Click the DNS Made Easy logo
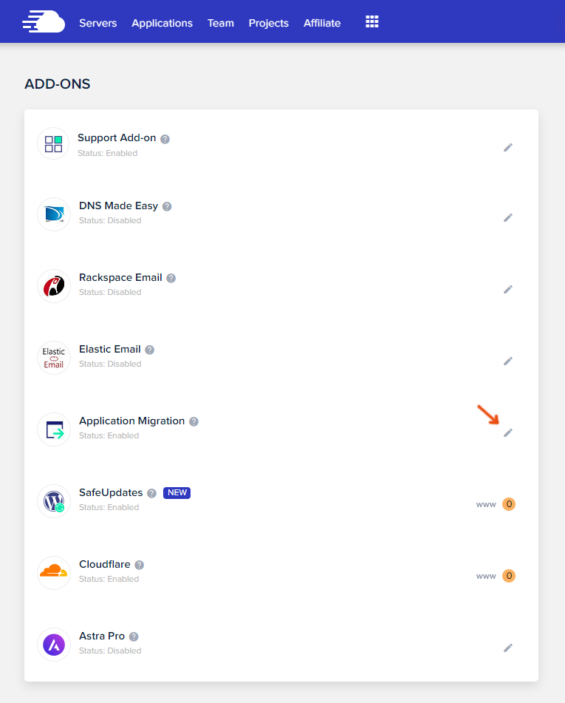Viewport: 565px width, 703px height. [54, 214]
